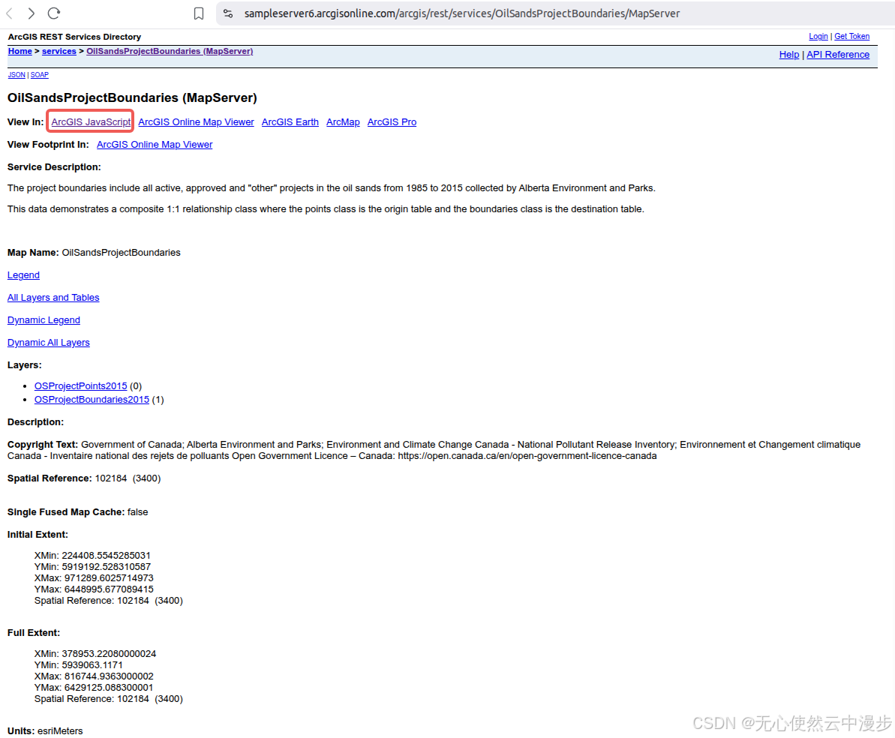Open the Login link

[818, 37]
